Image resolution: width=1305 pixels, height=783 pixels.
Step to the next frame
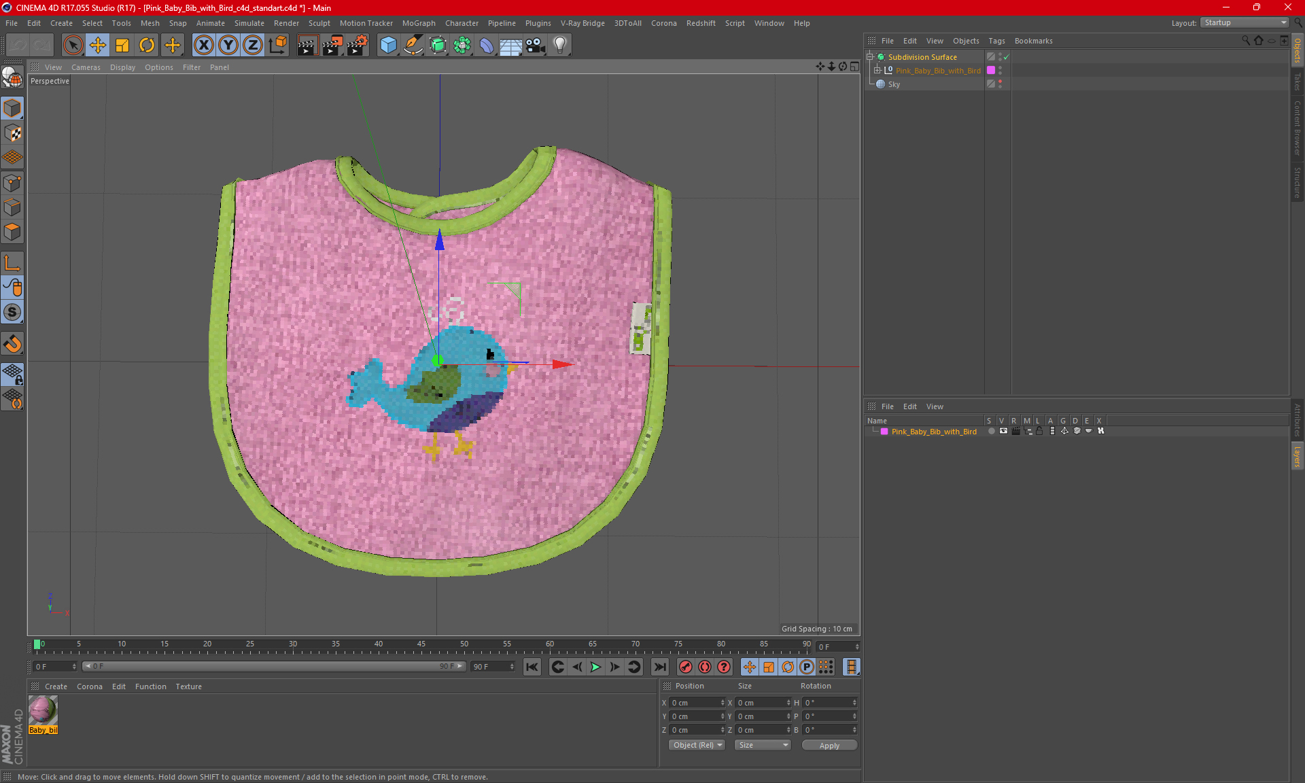(614, 667)
